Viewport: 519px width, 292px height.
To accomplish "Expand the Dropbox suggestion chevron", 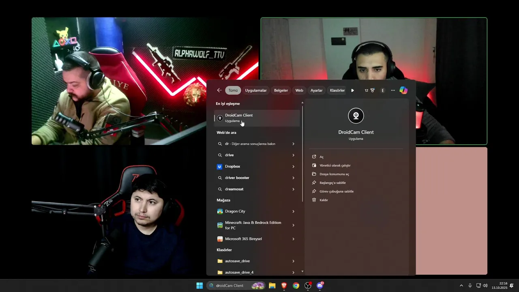I will point(293,166).
